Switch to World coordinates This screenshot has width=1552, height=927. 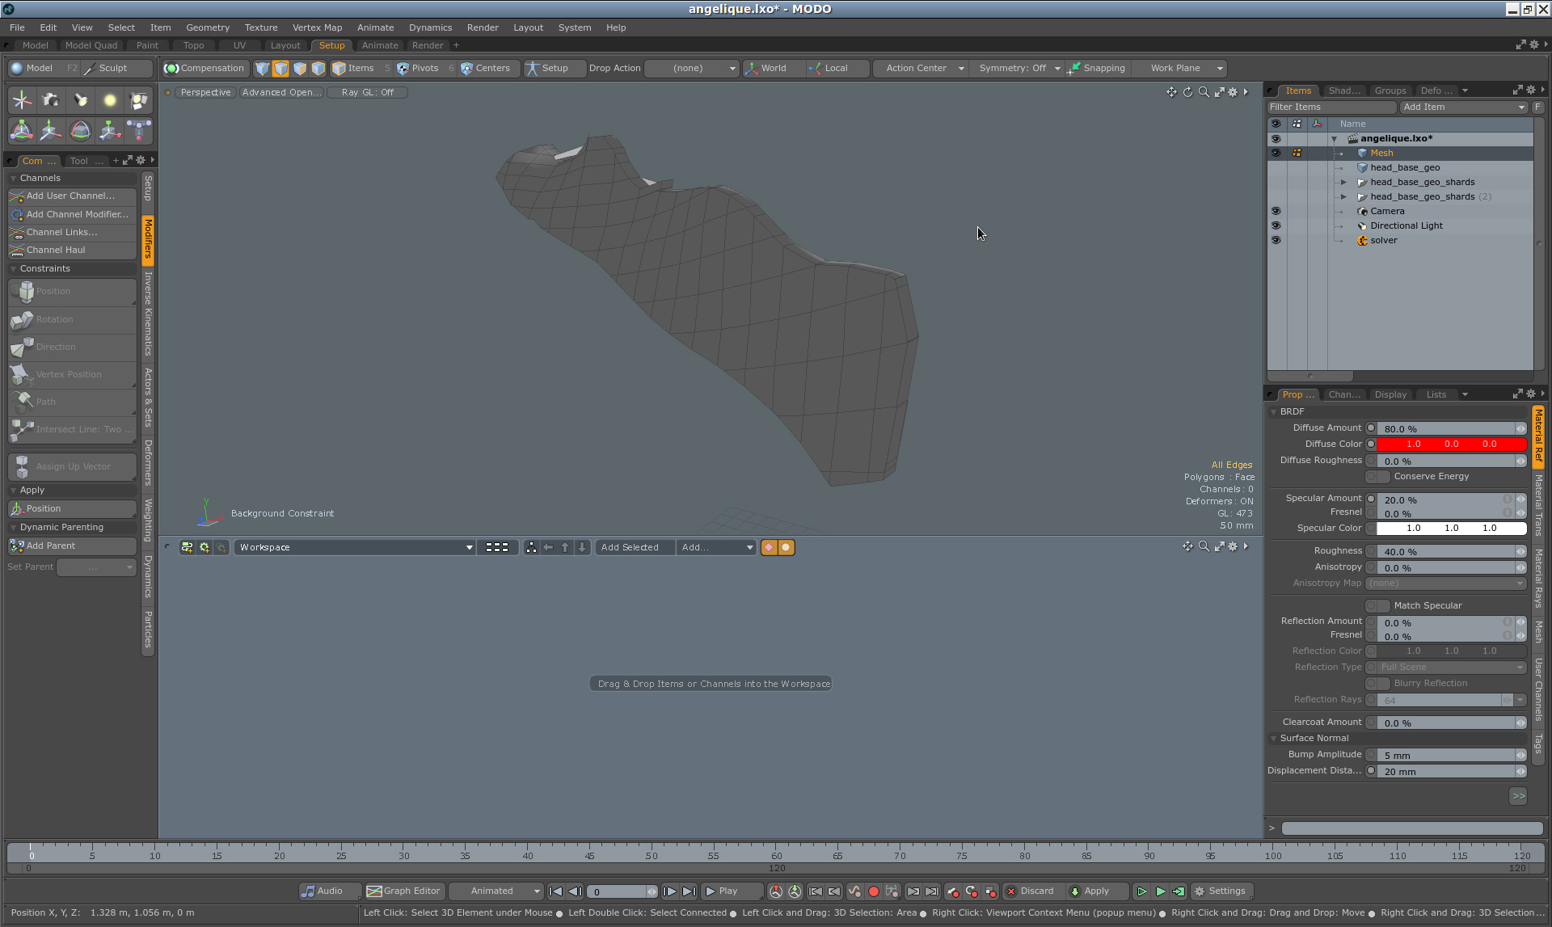766,68
